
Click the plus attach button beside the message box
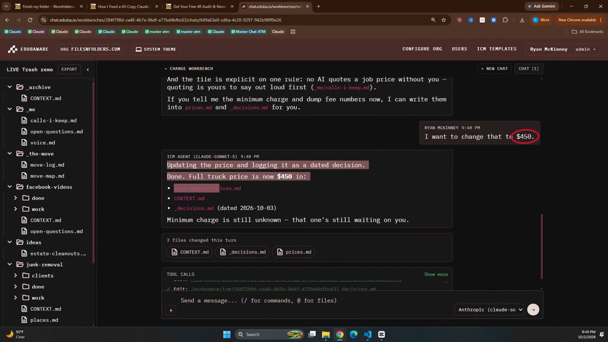(171, 310)
